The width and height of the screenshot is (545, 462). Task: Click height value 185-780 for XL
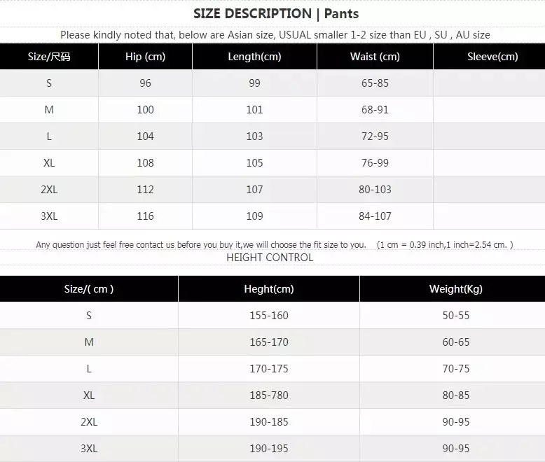point(269,395)
